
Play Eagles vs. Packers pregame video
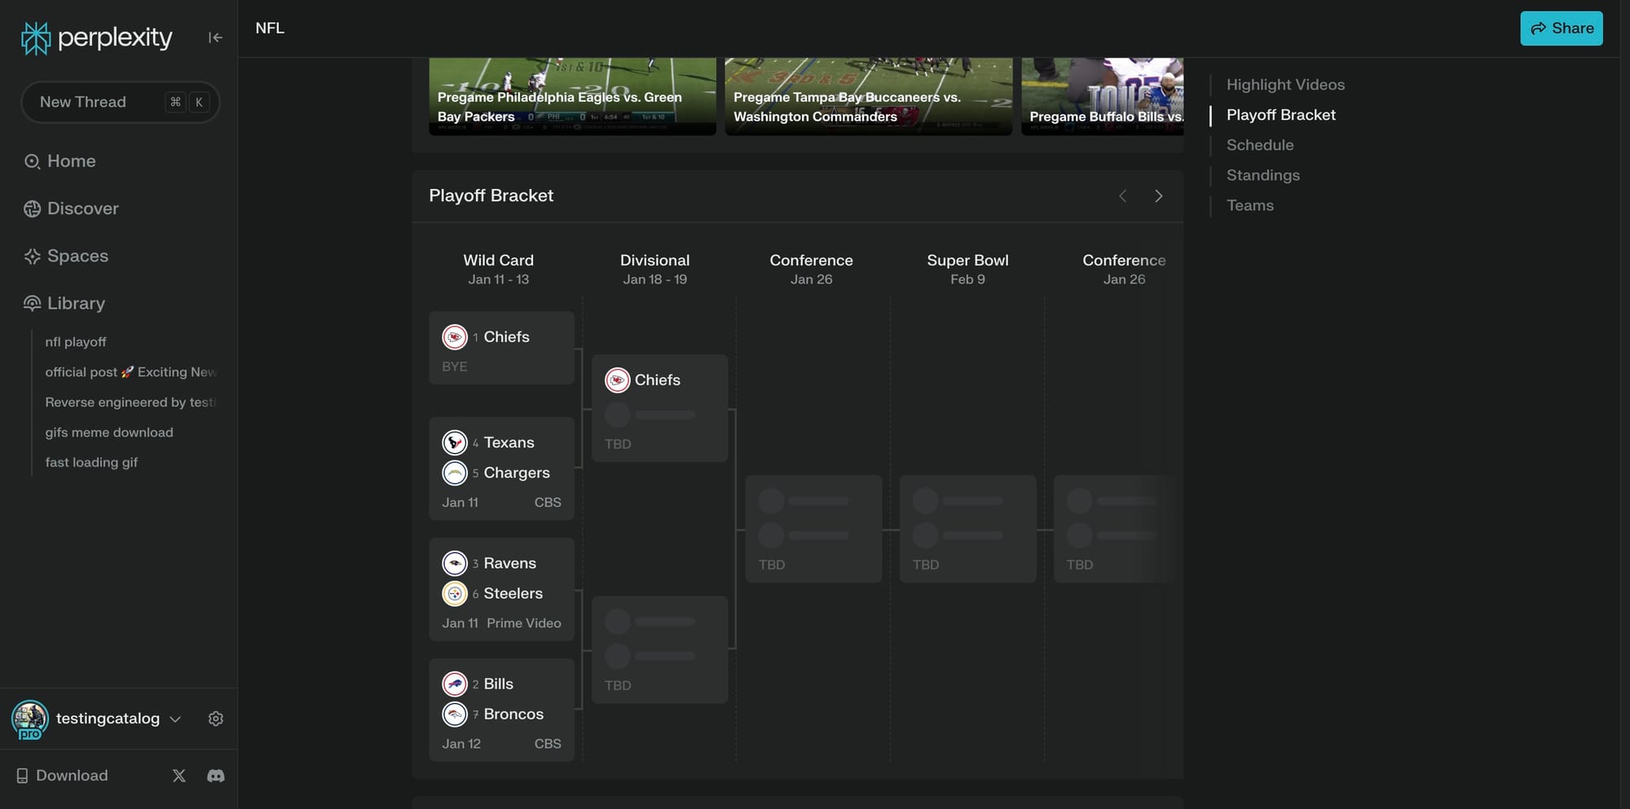572,96
